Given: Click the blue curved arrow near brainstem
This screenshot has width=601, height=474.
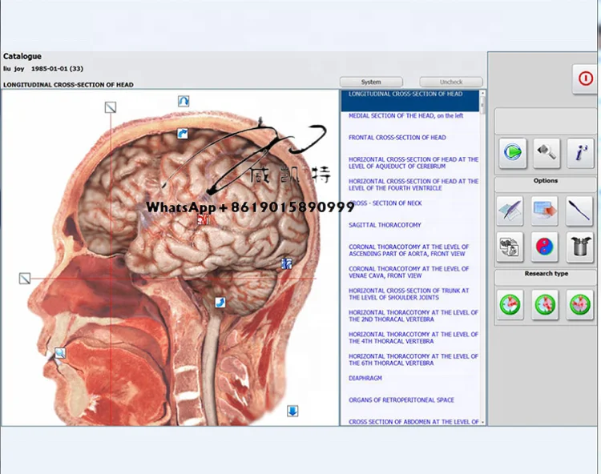Looking at the screenshot, I should tap(220, 303).
